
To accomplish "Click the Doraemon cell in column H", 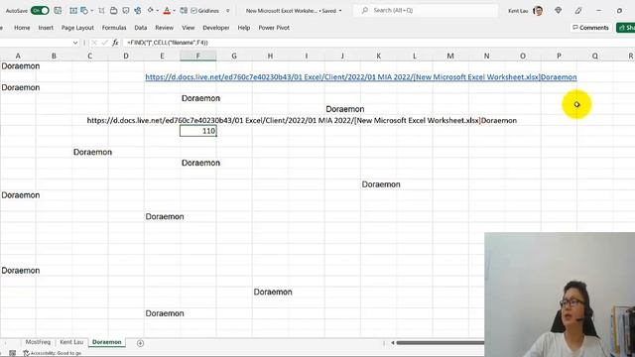I will (273, 292).
